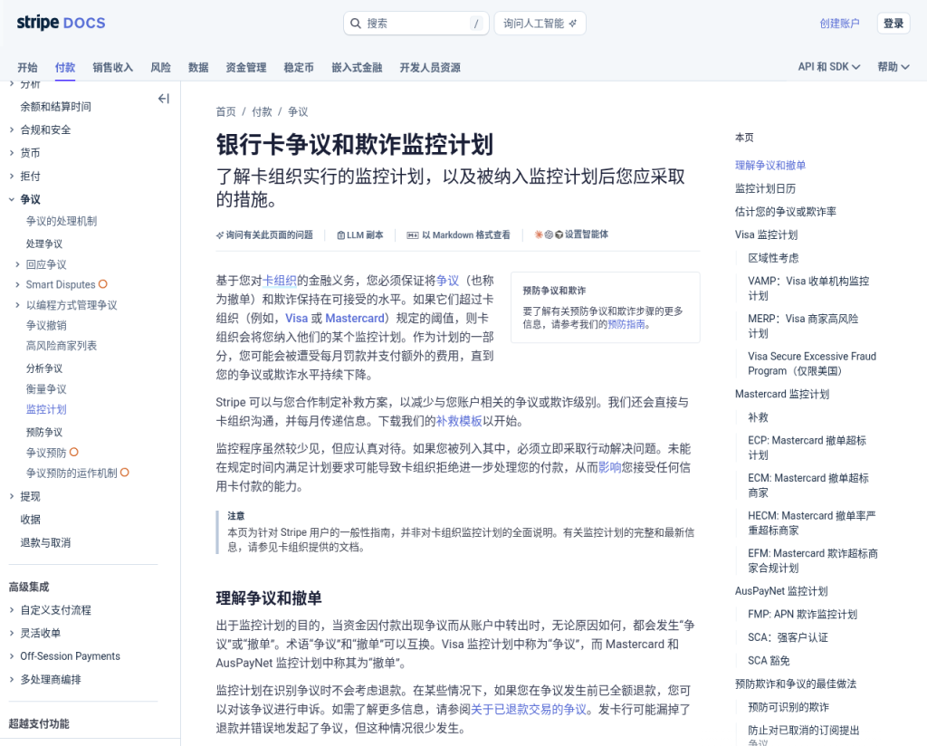
Task: Open the 稳定币 navigation tab
Action: [299, 67]
